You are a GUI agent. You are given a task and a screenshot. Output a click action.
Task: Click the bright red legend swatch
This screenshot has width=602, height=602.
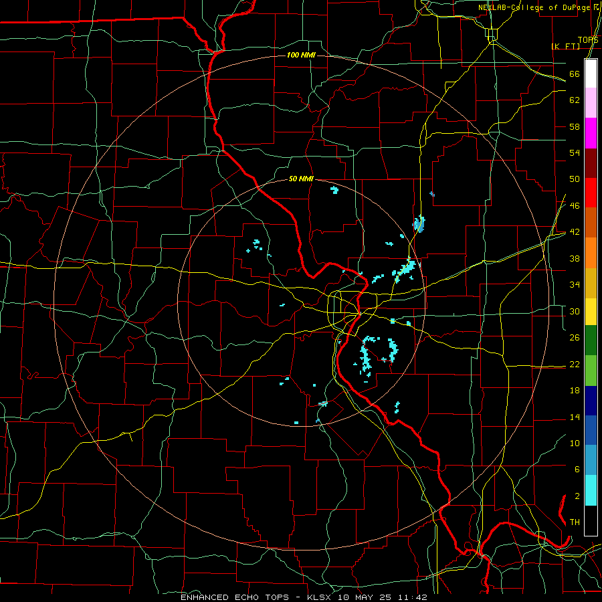pyautogui.click(x=591, y=193)
